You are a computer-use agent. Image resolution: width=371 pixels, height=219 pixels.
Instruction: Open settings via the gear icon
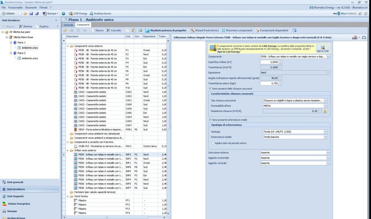click(64, 13)
